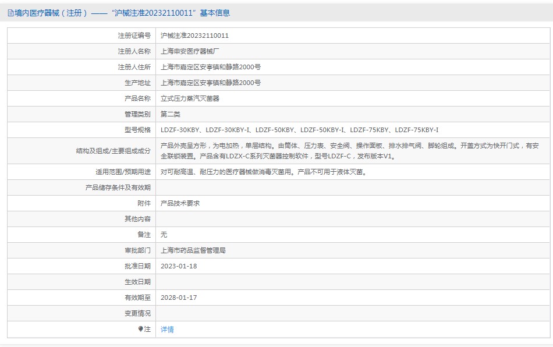Select the 第二类 category value

[x=171, y=114]
